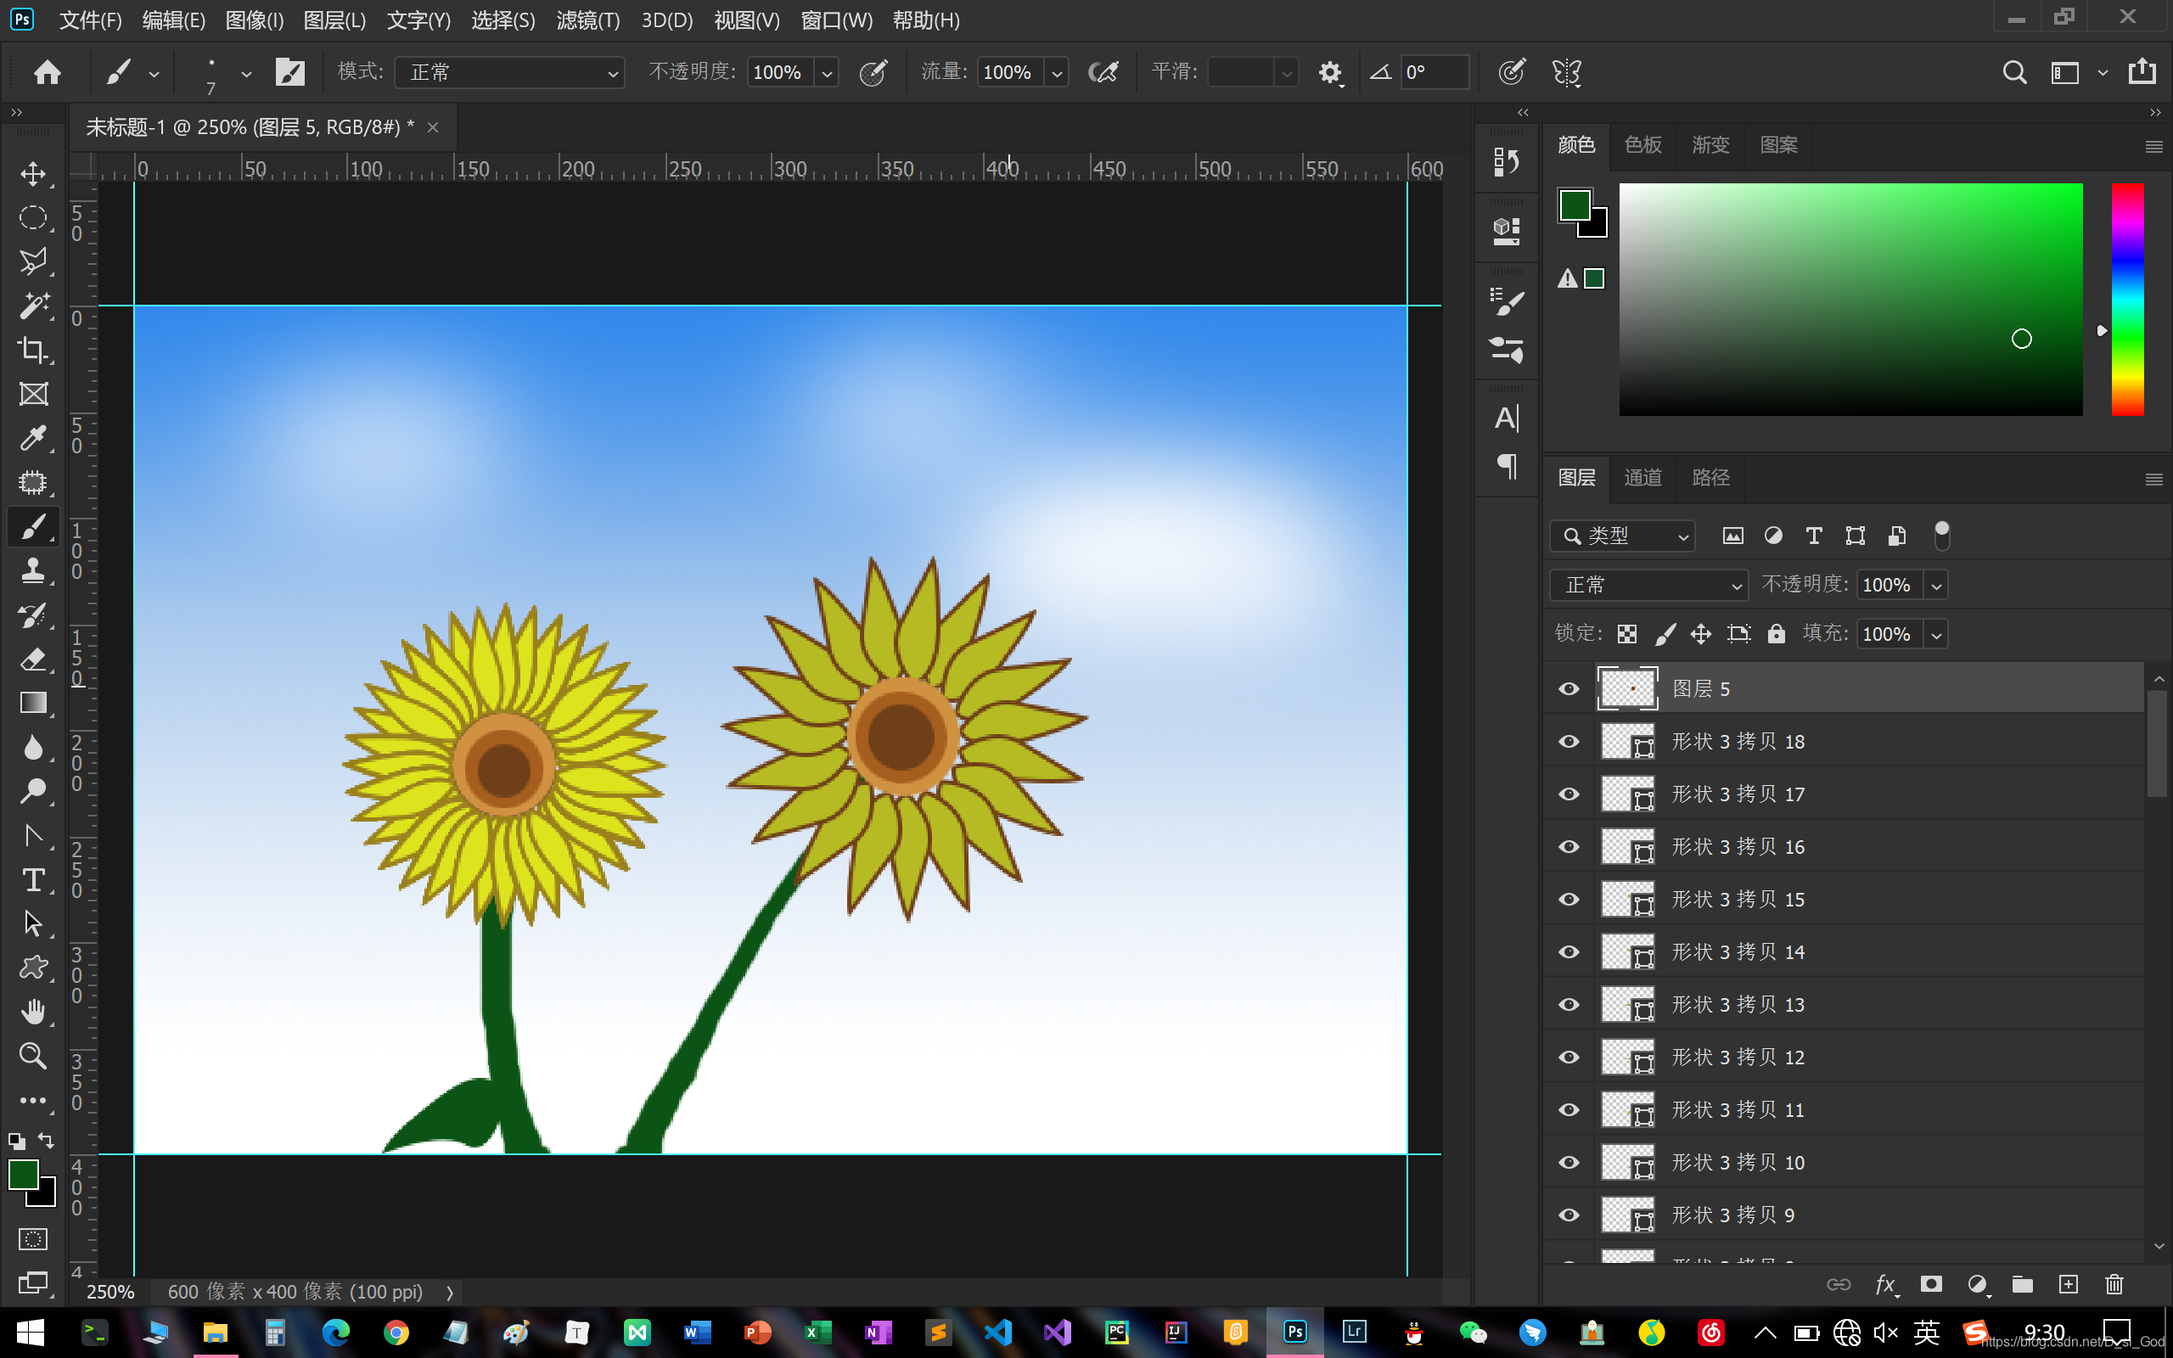
Task: Open layer blend mode 正常 dropdown
Action: [1648, 586]
